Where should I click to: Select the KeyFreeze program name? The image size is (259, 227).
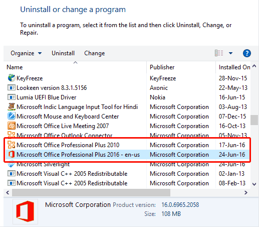(30, 78)
